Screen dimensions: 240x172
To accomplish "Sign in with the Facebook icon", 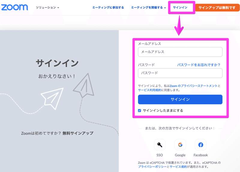I will click(200, 145).
